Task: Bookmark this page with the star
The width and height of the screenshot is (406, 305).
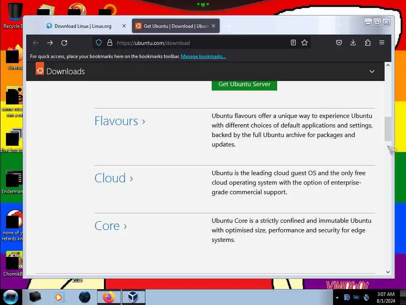Action: pyautogui.click(x=304, y=43)
